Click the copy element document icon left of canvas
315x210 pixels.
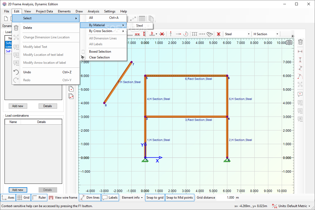click(71, 96)
